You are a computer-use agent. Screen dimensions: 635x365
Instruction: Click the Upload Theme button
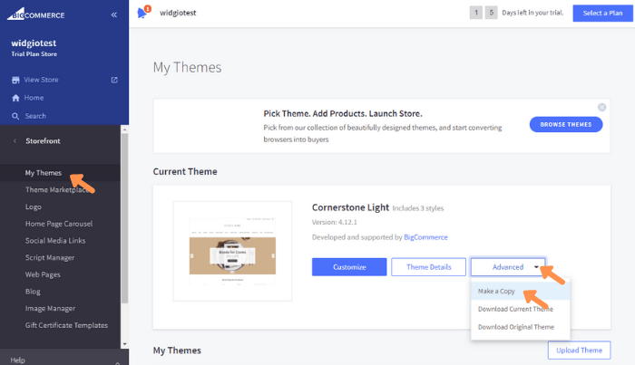tap(579, 350)
